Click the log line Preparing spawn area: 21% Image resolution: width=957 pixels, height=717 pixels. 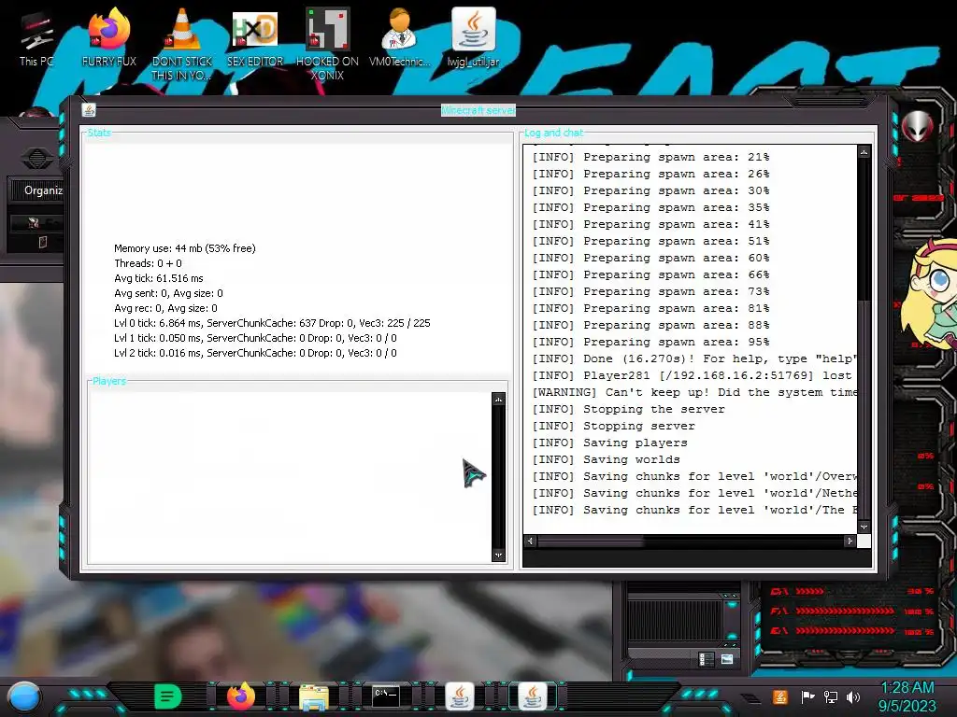point(650,157)
